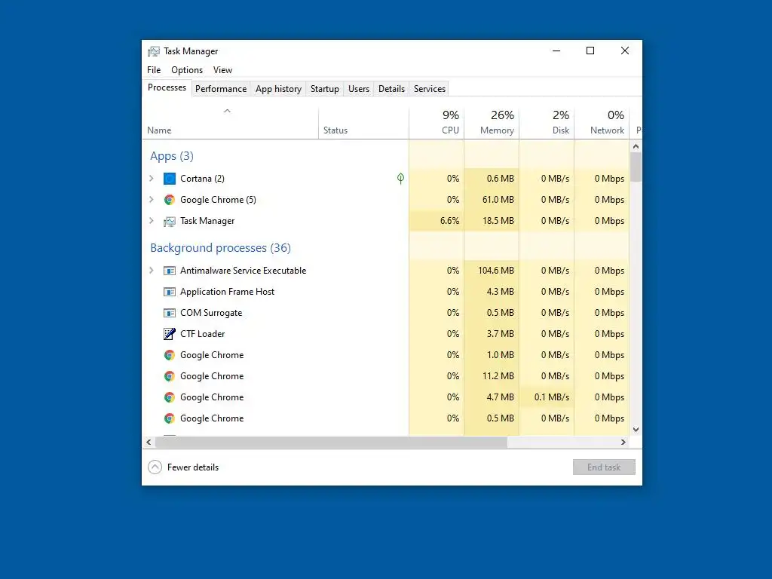Sort processes by Network column
The image size is (772, 579).
(602, 123)
